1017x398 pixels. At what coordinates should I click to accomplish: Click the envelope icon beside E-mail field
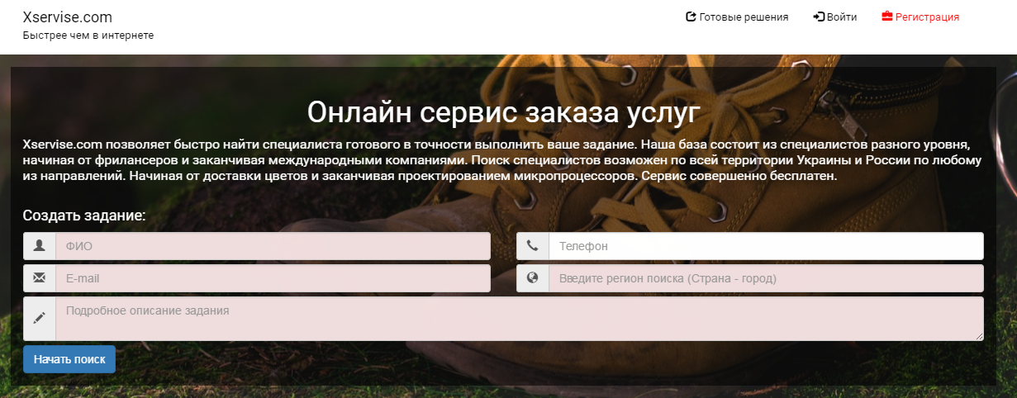pos(39,278)
